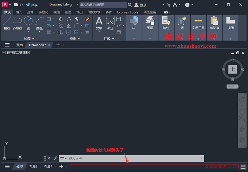Select the Explode tool icon
The width and height of the screenshot is (248, 172).
87,26
